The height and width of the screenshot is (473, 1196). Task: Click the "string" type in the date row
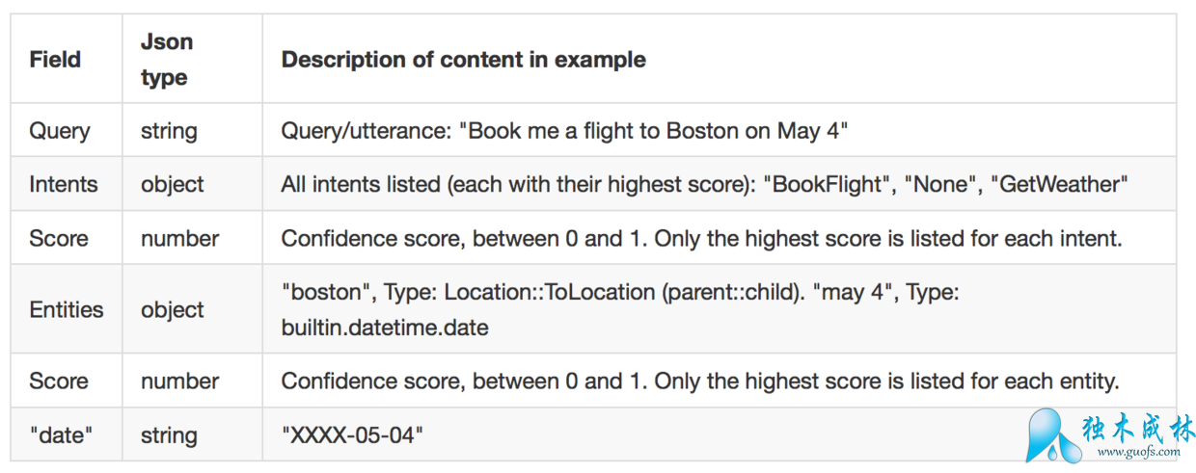(x=169, y=435)
